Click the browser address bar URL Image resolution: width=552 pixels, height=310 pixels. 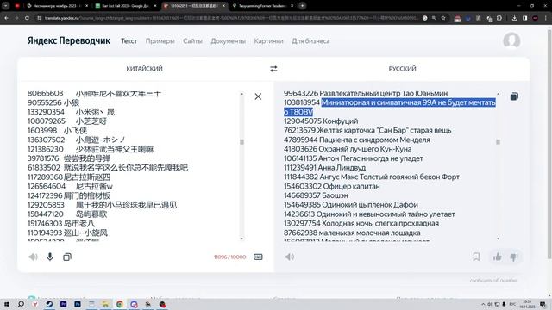(x=230, y=18)
